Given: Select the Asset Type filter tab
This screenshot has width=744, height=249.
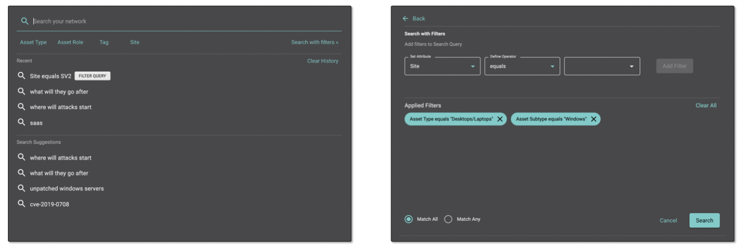Looking at the screenshot, I should click(x=33, y=42).
